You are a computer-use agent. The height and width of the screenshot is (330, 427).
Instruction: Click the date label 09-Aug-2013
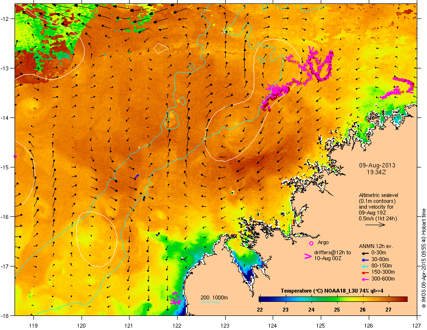(377, 165)
